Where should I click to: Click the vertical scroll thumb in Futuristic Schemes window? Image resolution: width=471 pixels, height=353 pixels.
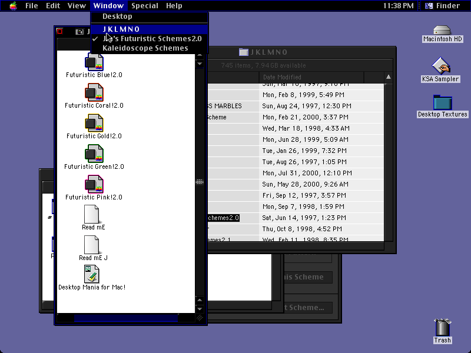[200, 182]
